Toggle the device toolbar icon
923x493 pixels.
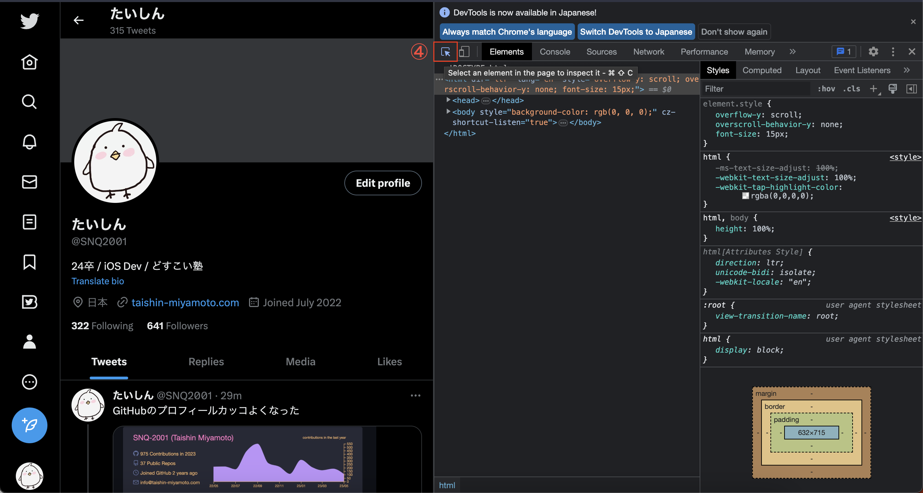(x=464, y=52)
